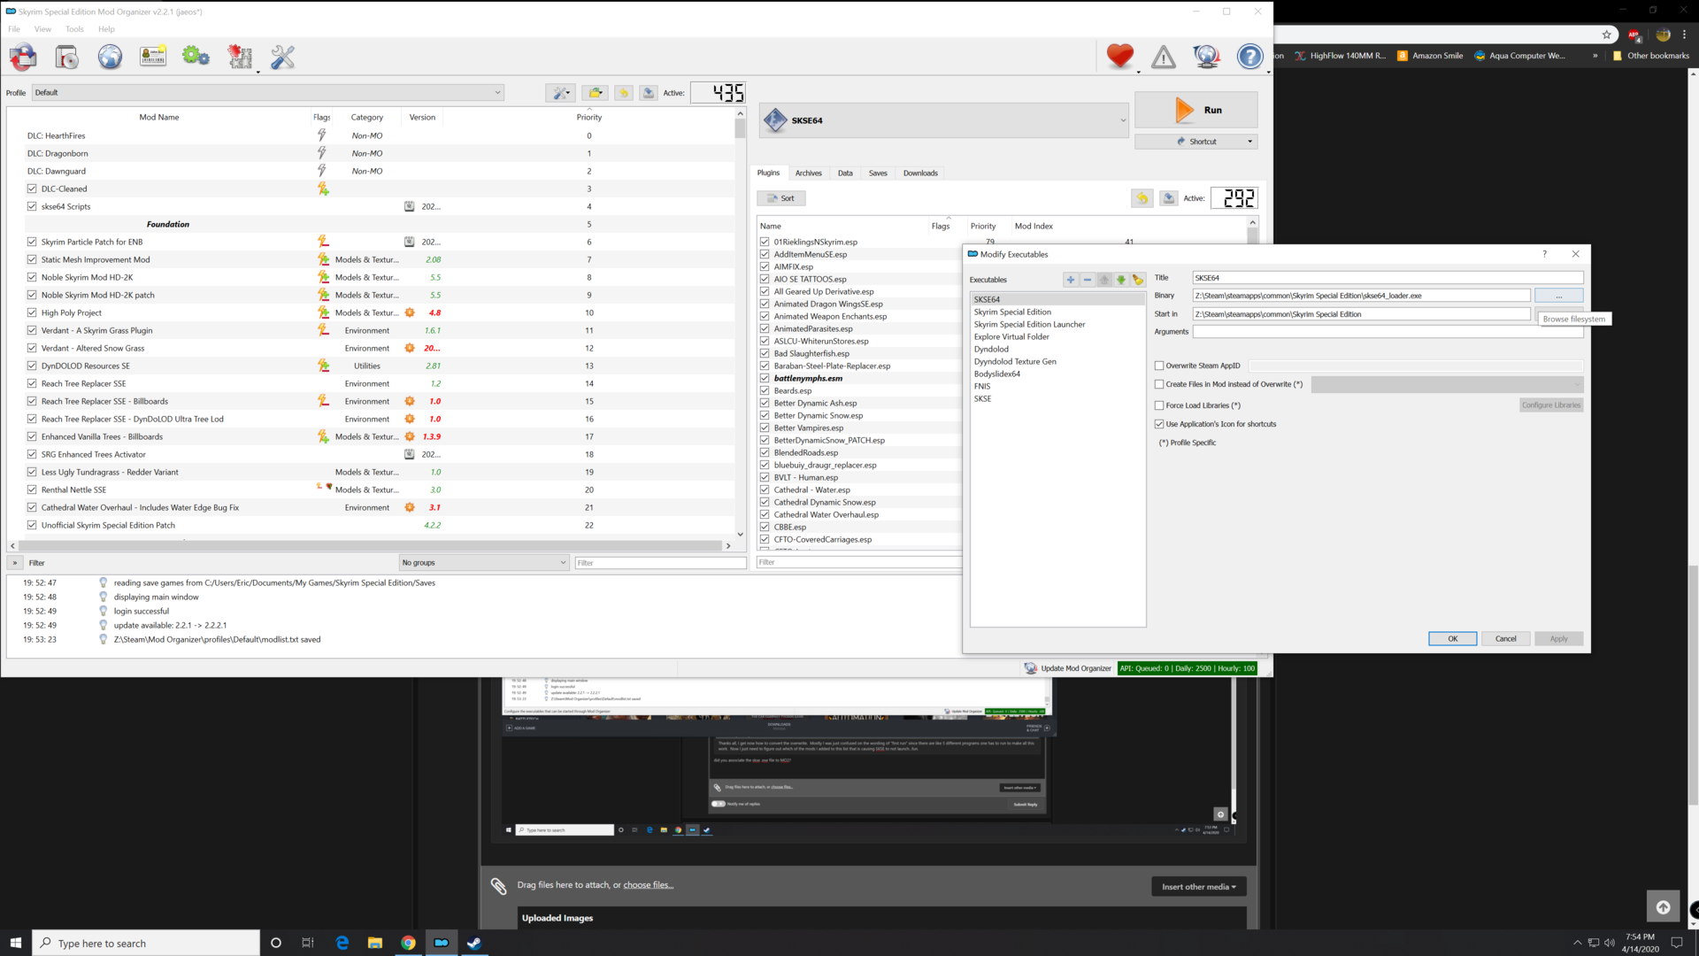1699x956 pixels.
Task: Add a new executable with the plus icon
Action: (x=1071, y=280)
